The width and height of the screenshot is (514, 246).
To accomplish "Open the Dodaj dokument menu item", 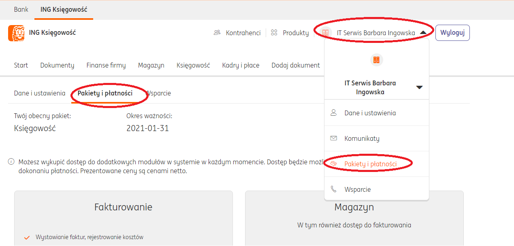I will click(296, 65).
